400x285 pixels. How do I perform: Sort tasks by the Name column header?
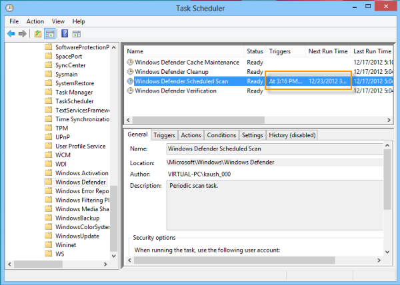tap(184, 51)
